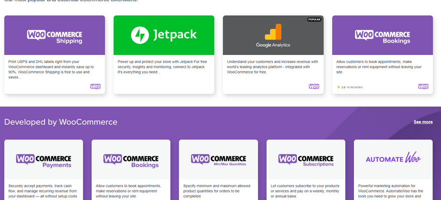Open the WooCommerce Shipping banner image

(55, 35)
